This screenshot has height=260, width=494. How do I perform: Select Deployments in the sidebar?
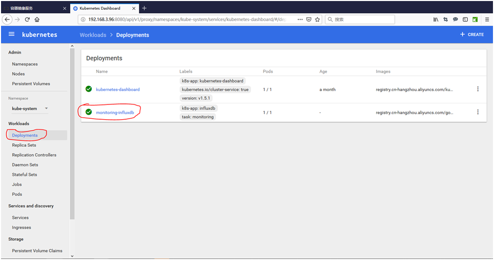(25, 135)
